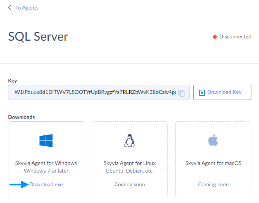Viewport: 259px width, 203px height.
Task: Click the Skyvia Agent for macOS label
Action: tap(213, 163)
